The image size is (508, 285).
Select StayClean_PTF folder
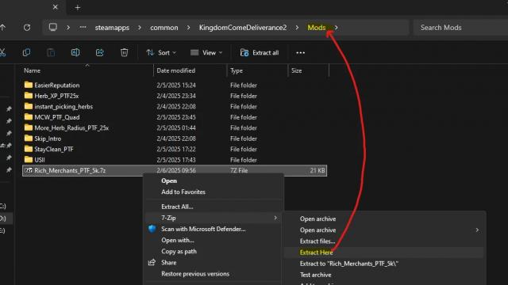[x=54, y=150]
